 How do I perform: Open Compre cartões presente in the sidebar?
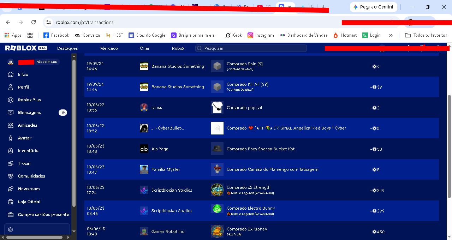pyautogui.click(x=43, y=215)
